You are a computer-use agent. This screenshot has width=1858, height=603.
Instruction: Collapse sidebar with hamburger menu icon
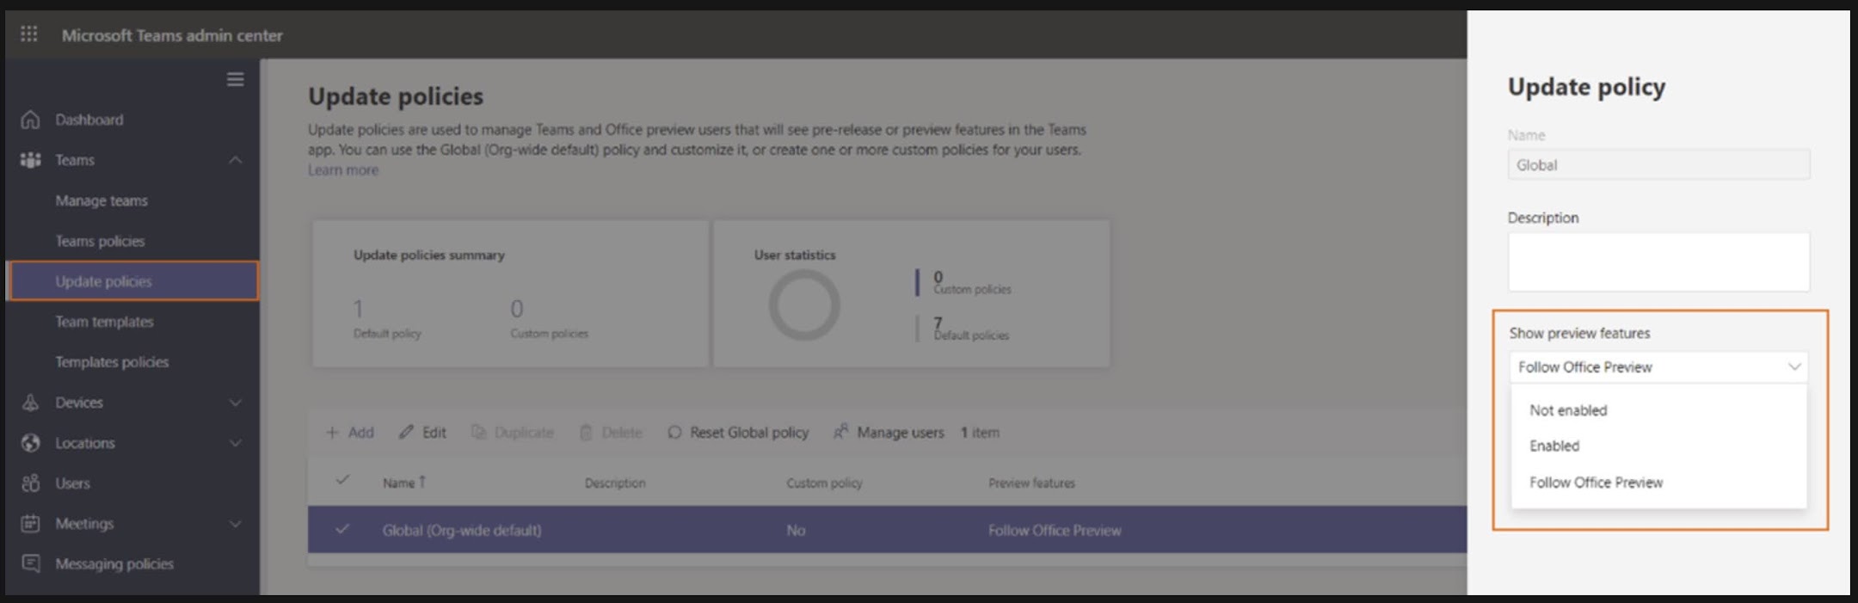click(235, 79)
